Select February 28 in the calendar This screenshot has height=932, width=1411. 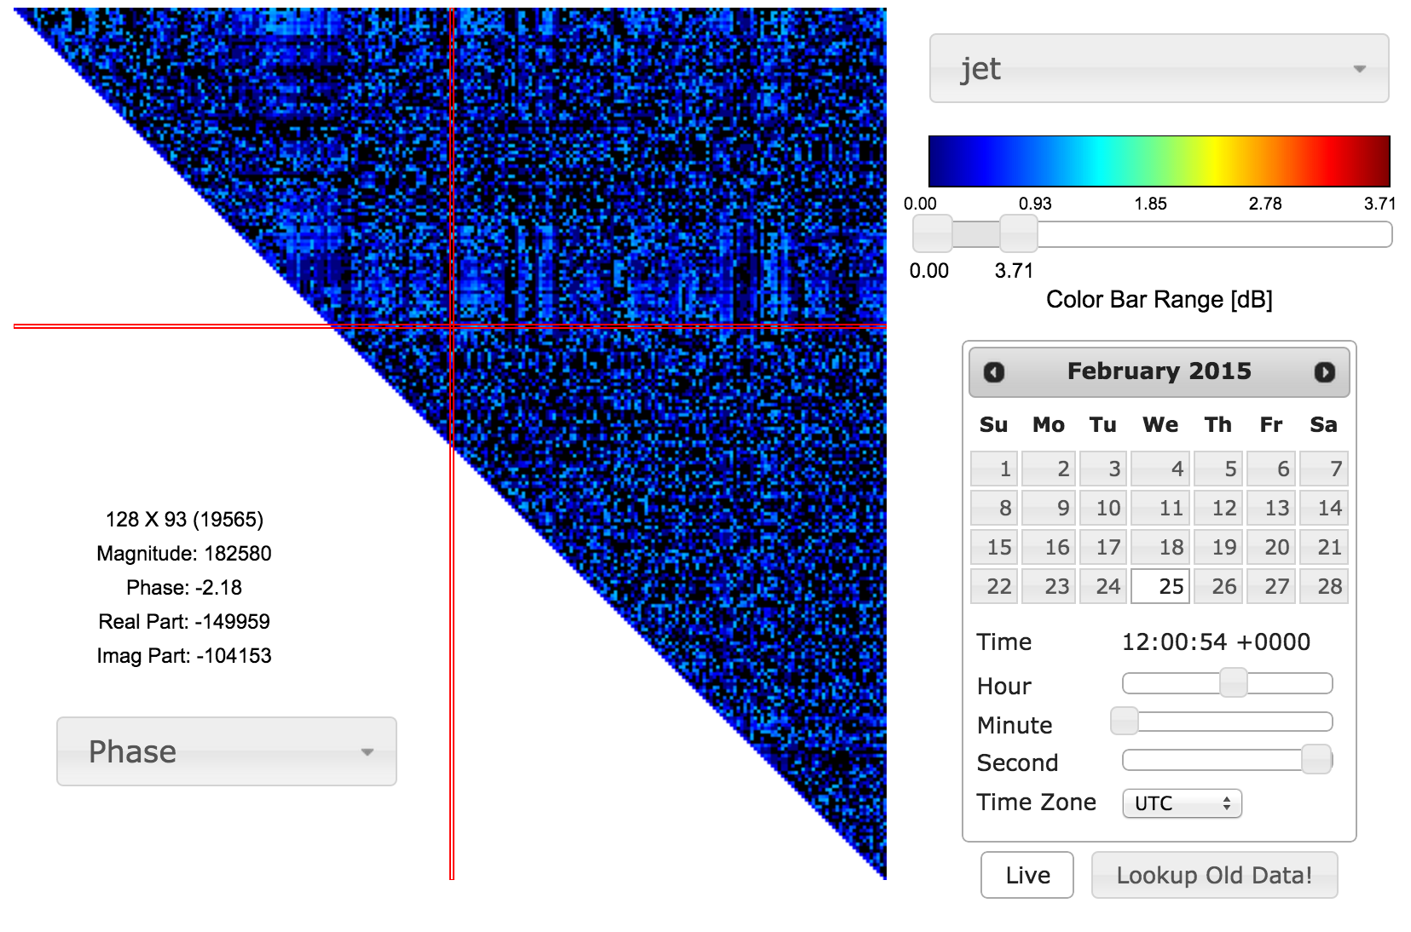1323,586
